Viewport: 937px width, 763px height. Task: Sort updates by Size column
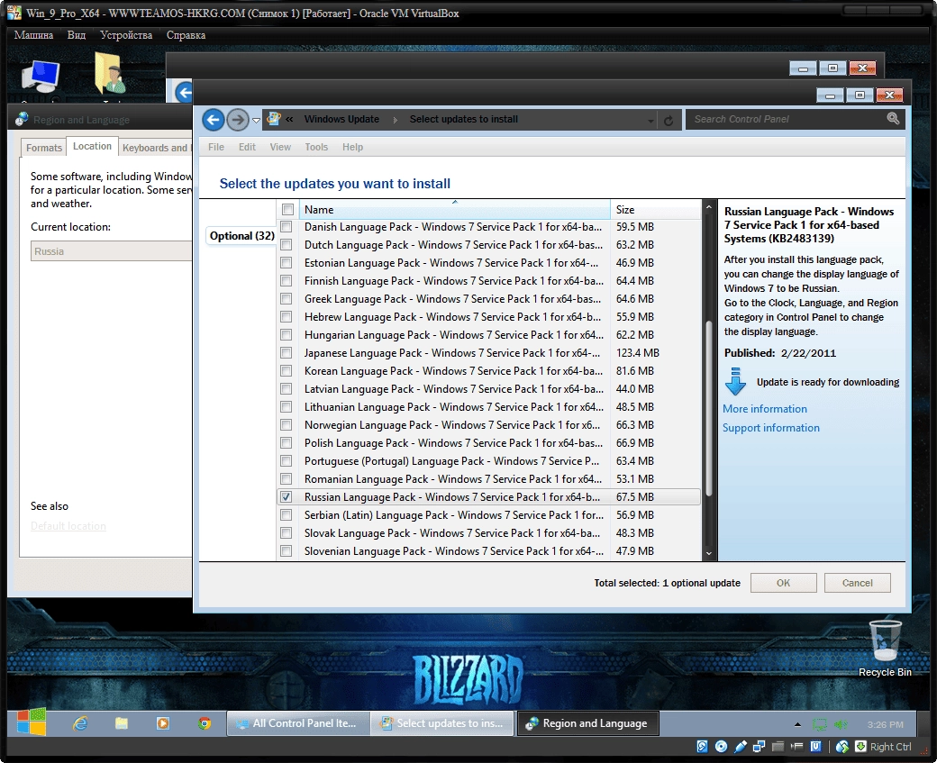[x=655, y=210]
